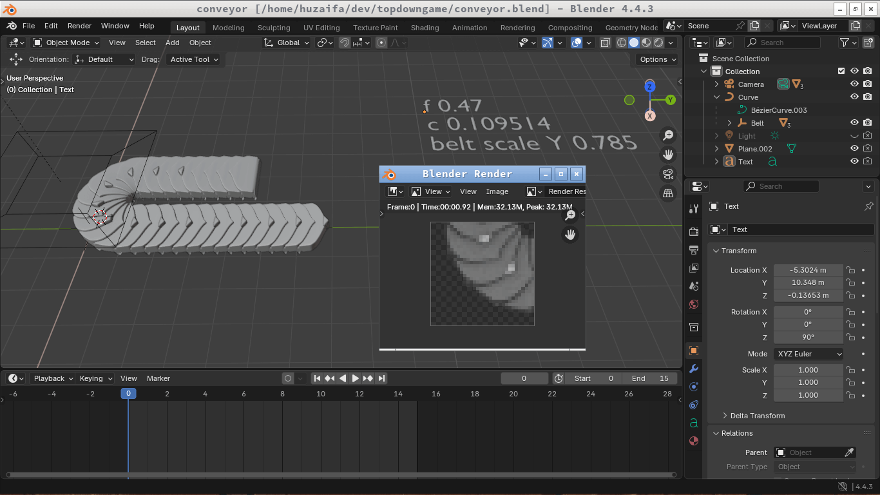Viewport: 880px width, 495px height.
Task: Click the zoom magnifier icon in viewport
Action: (x=668, y=135)
